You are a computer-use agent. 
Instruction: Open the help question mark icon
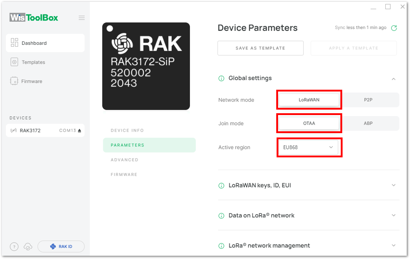pos(14,246)
